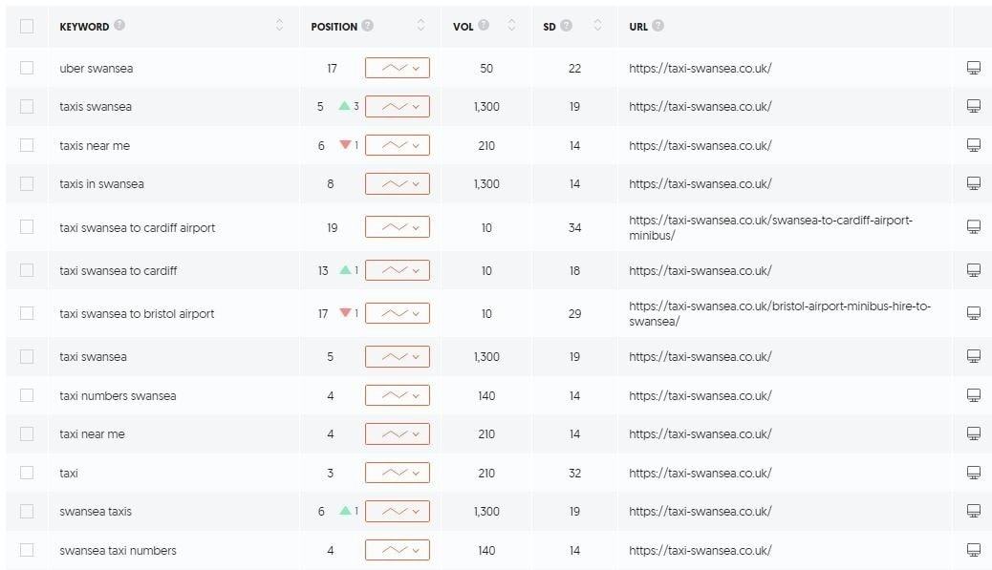992x570 pixels.
Task: Expand position trend dropdown for uber swansea
Action: [398, 68]
